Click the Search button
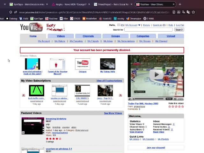The image size is (204, 153). 179,30
